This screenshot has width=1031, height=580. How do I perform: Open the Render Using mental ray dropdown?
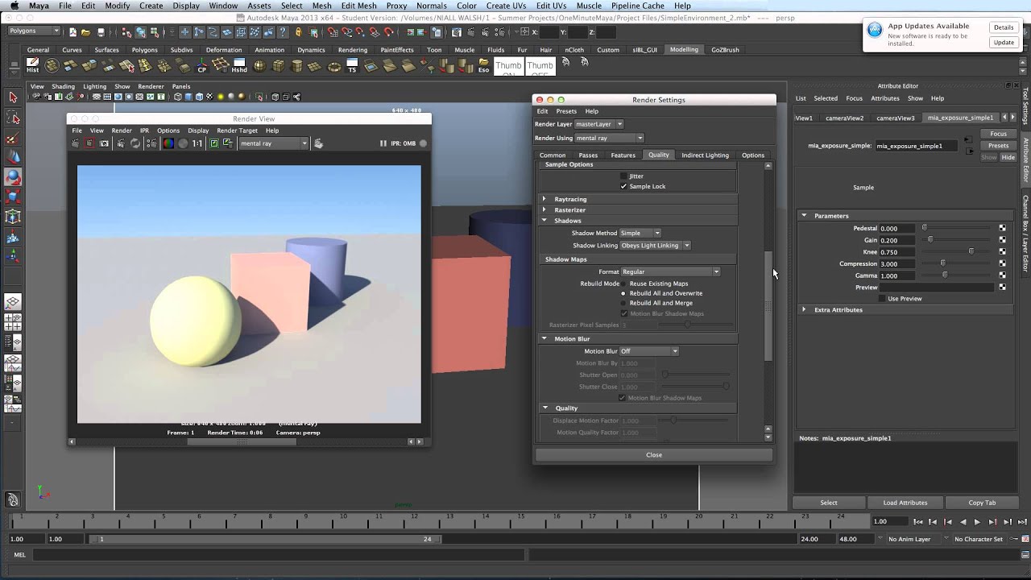(609, 138)
